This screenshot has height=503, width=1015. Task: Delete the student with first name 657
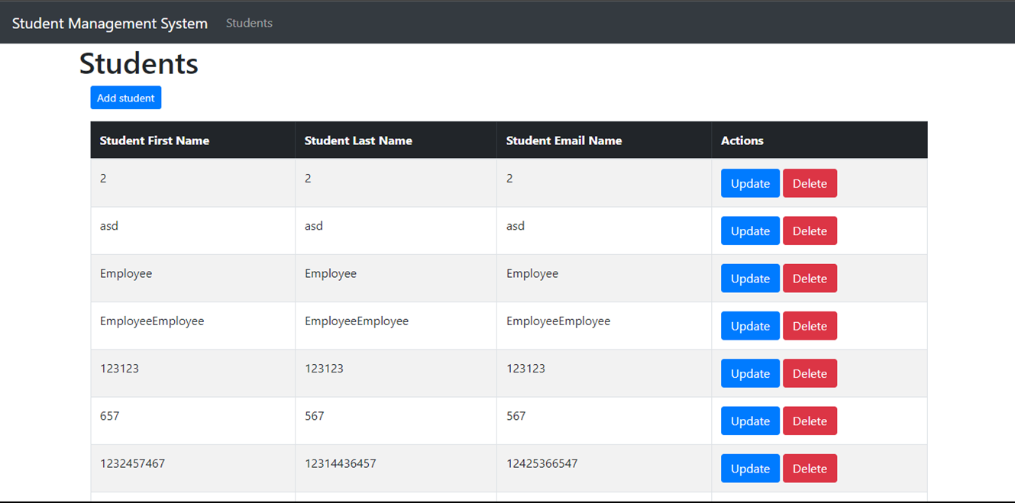click(x=810, y=421)
